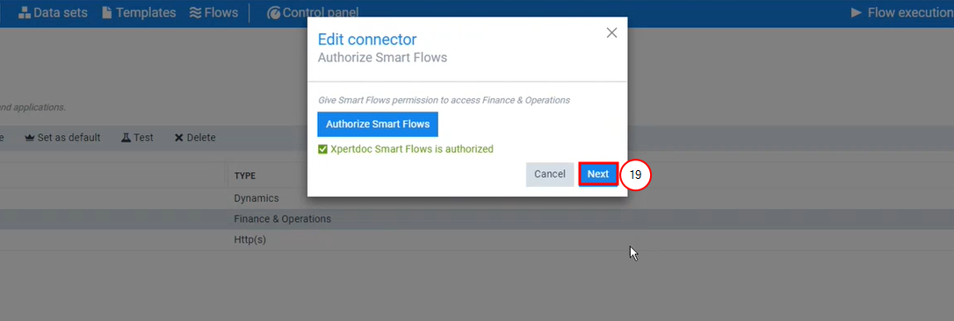Click the Authorize Smart Flows button
Viewport: 954px width, 321px height.
377,124
